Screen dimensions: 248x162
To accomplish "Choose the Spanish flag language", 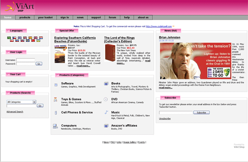I will 30,38.
